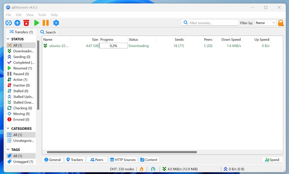Image resolution: width=289 pixels, height=174 pixels.
Task: Open Options via the blue gear icon
Action: click(x=56, y=23)
